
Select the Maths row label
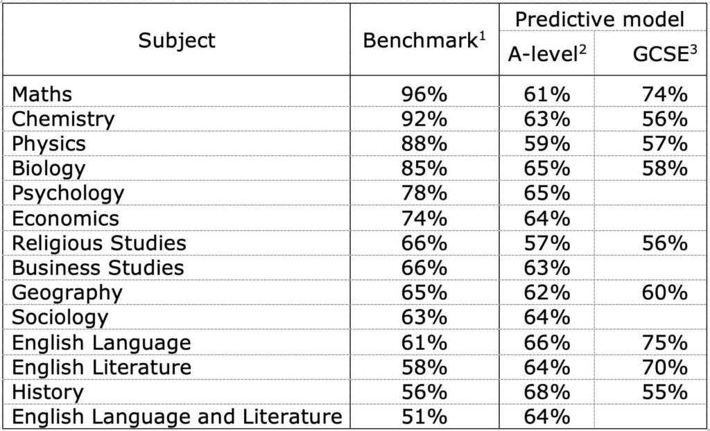[x=42, y=95]
